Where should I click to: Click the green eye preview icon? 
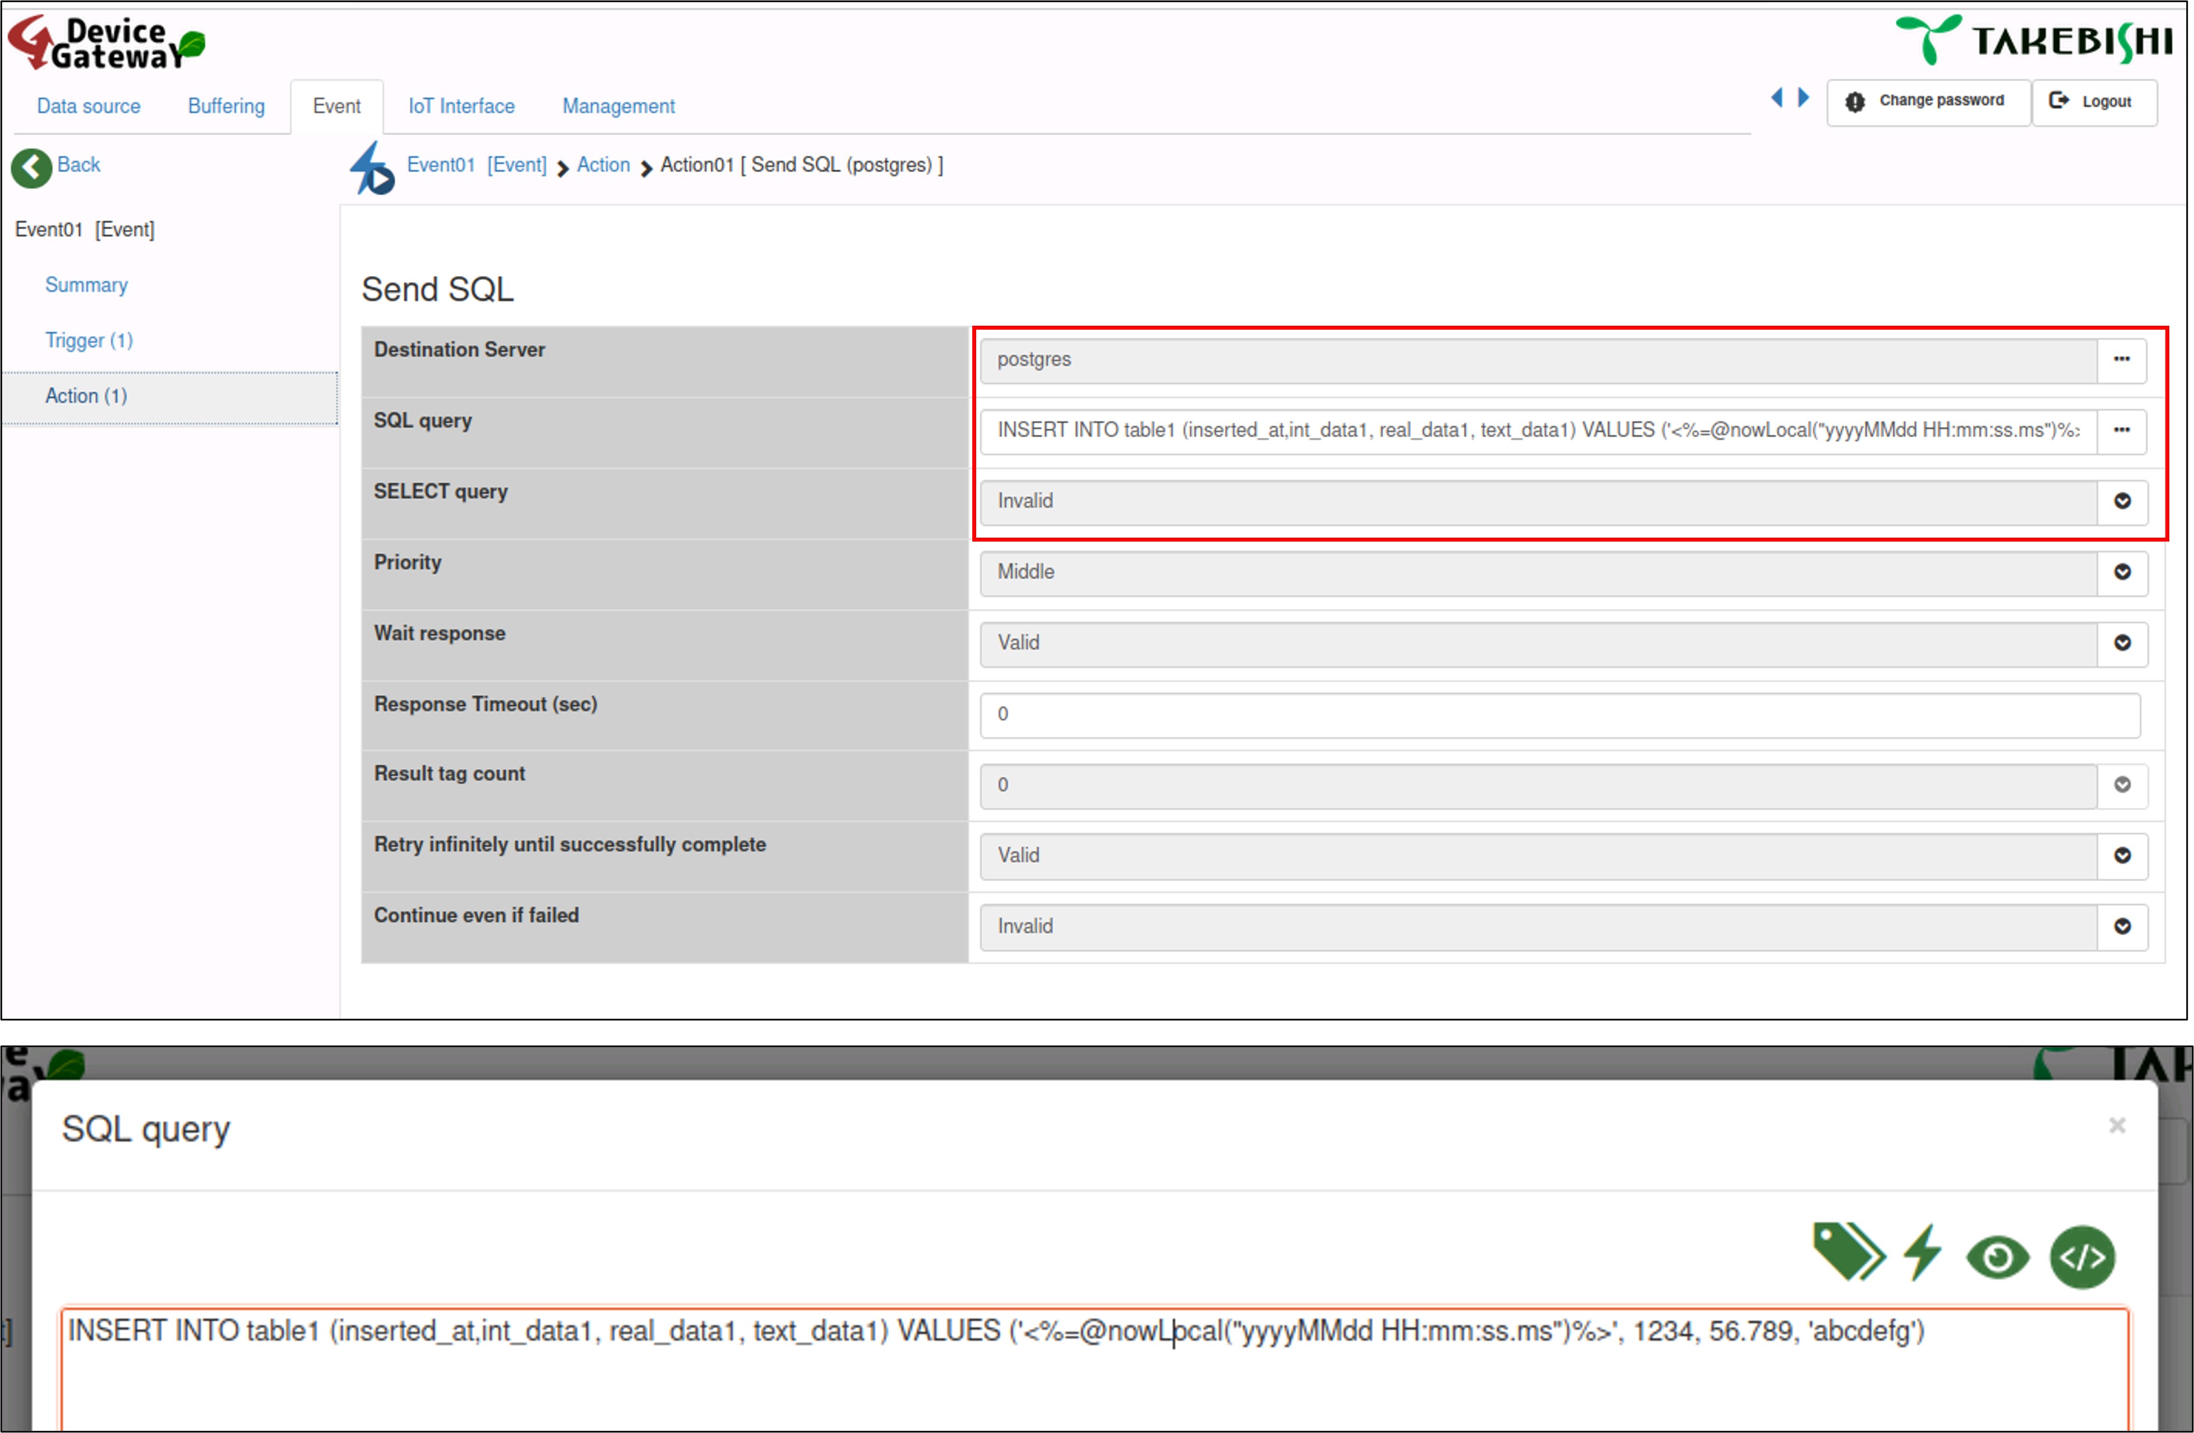(1997, 1258)
